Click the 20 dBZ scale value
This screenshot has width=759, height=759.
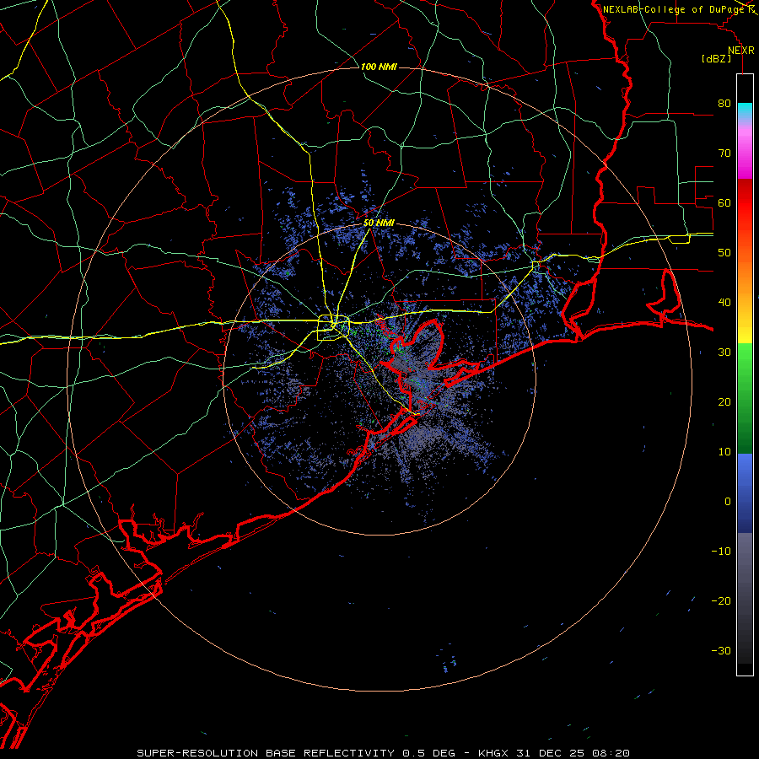[724, 401]
